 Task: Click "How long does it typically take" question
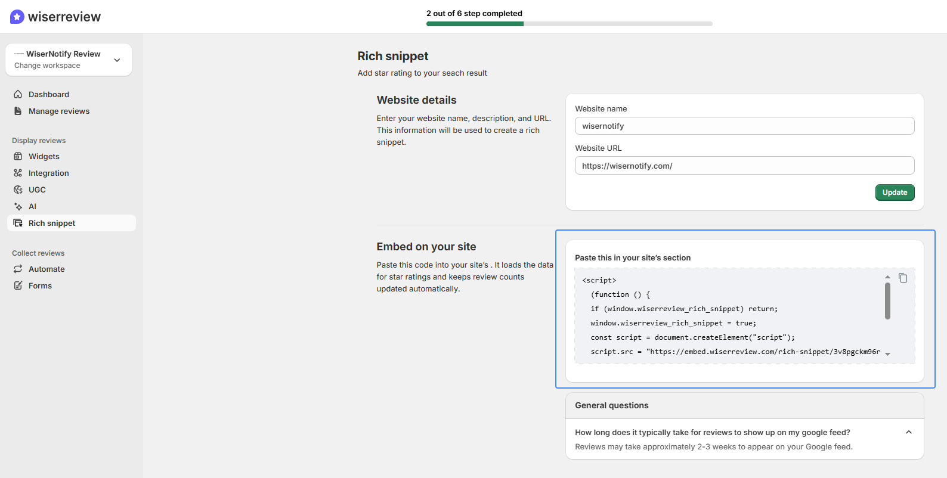(x=713, y=432)
